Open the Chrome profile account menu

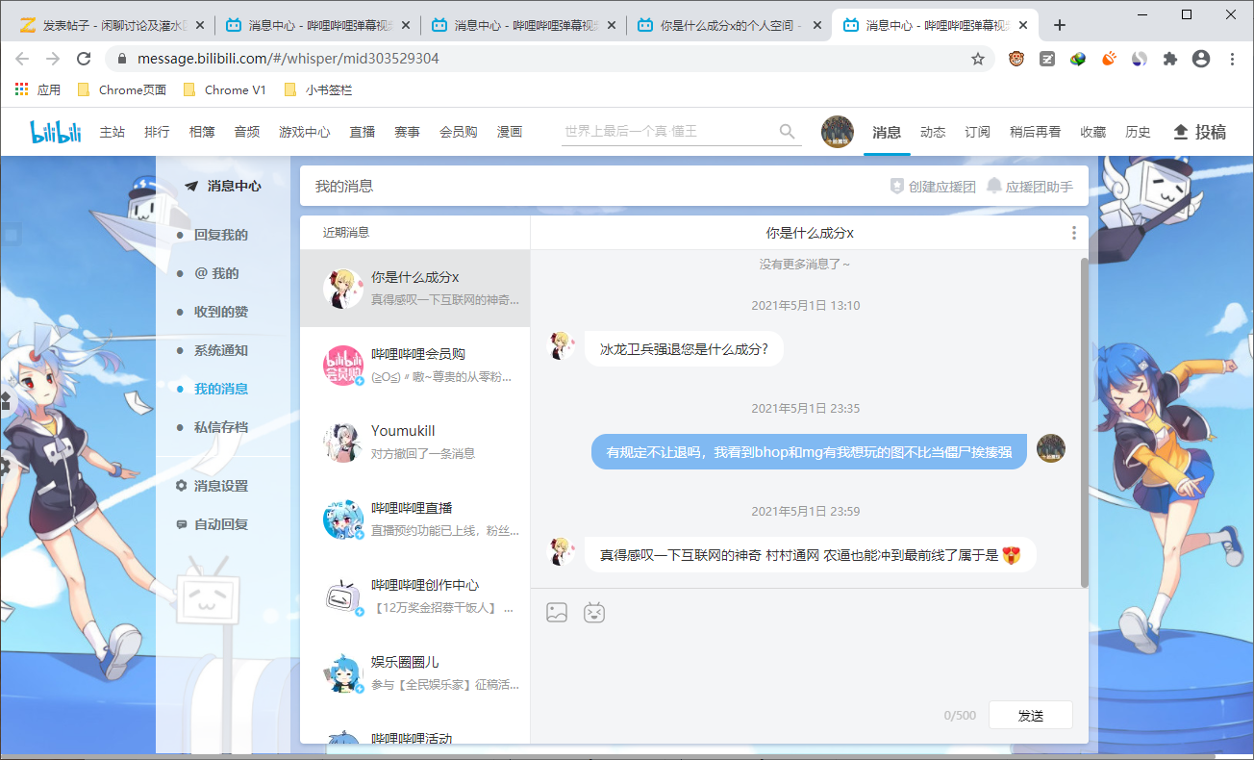(1200, 58)
